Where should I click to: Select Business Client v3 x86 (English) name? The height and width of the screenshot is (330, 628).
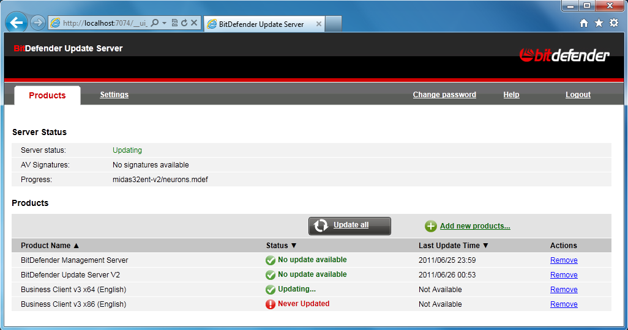coord(73,304)
